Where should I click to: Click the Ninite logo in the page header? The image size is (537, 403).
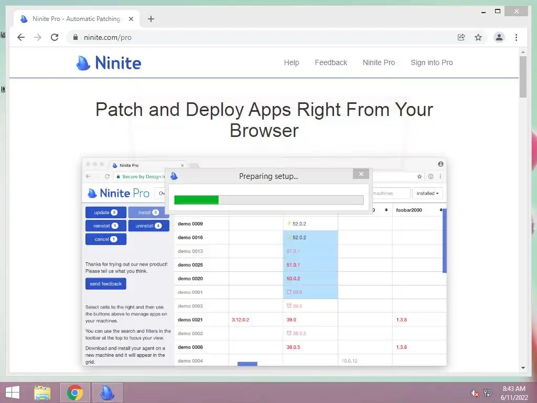pos(109,63)
